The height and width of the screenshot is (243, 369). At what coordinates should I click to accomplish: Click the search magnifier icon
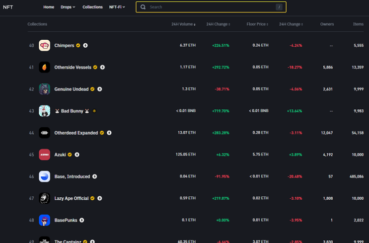point(143,7)
